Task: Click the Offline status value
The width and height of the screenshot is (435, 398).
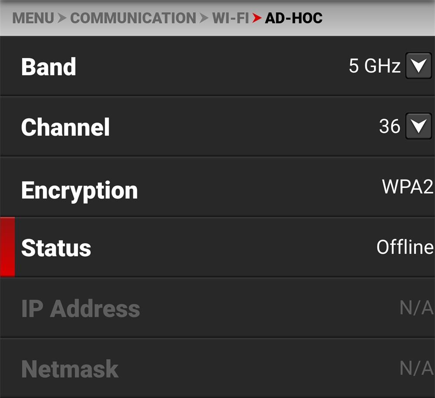Action: (405, 247)
